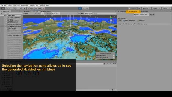Open component editor tools icon in Scene toolbar
Image resolution: width=172 pixels, height=97 pixels.
pyautogui.click(x=79, y=13)
